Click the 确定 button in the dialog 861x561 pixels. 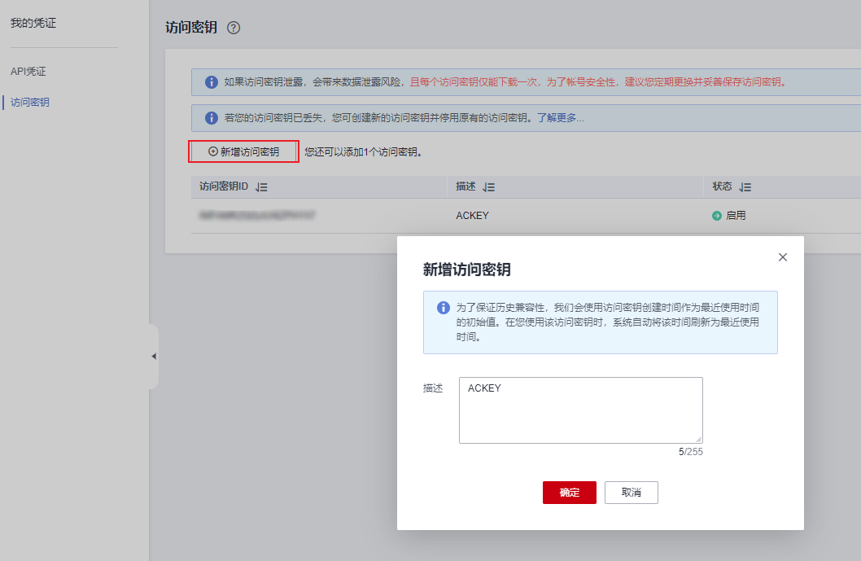pos(569,493)
